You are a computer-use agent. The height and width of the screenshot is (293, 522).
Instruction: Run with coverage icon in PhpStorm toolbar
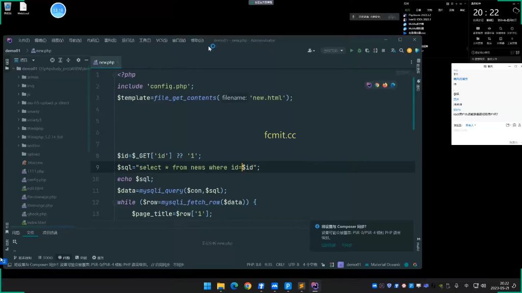367,50
